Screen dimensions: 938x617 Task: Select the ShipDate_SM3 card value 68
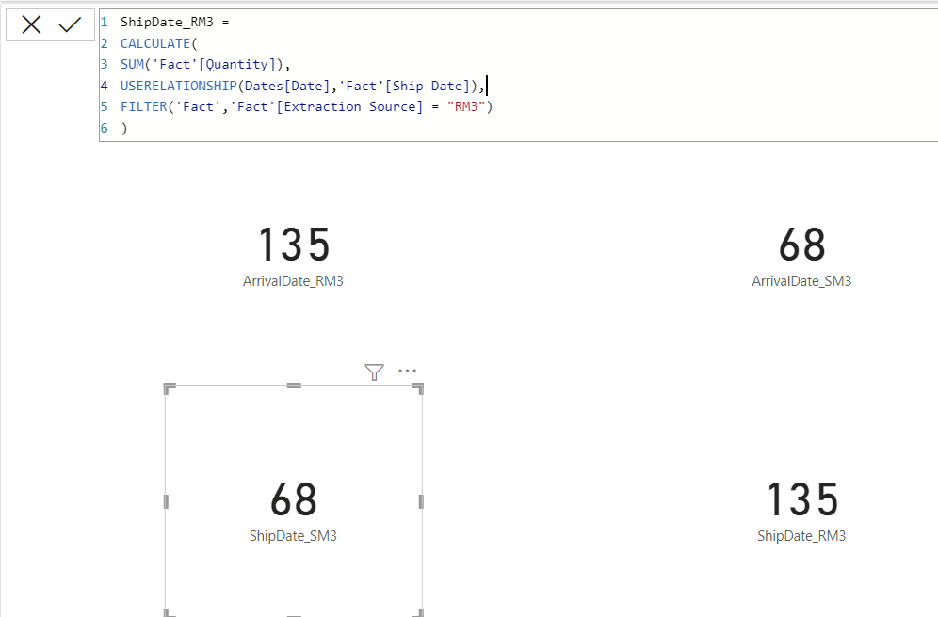click(294, 499)
